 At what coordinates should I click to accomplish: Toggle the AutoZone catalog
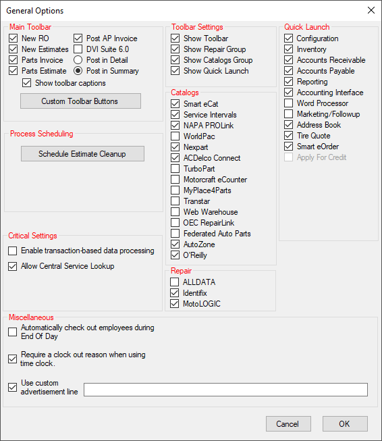click(175, 244)
